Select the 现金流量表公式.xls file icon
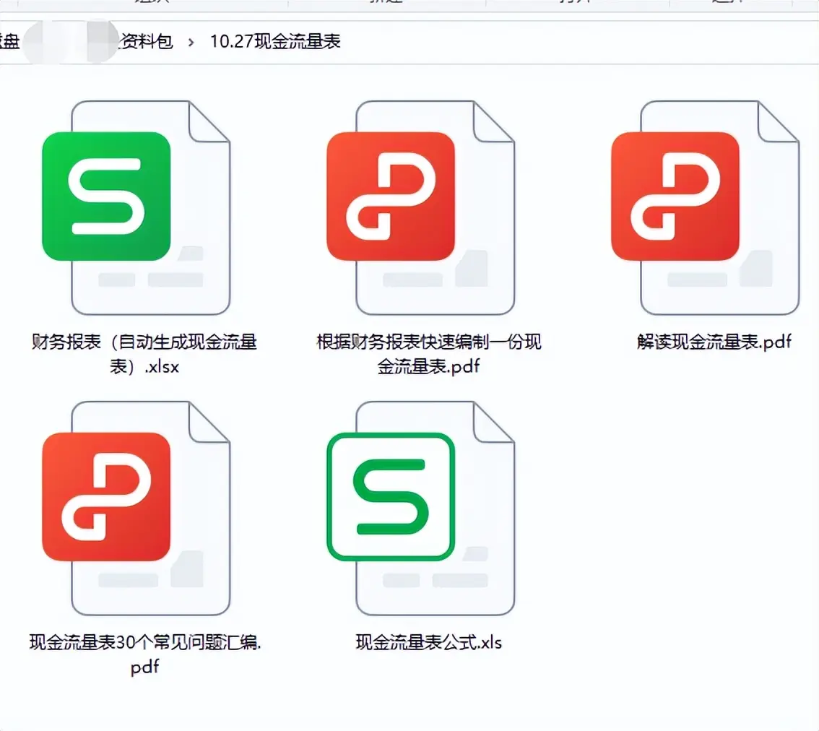Image resolution: width=819 pixels, height=731 pixels. click(x=421, y=508)
